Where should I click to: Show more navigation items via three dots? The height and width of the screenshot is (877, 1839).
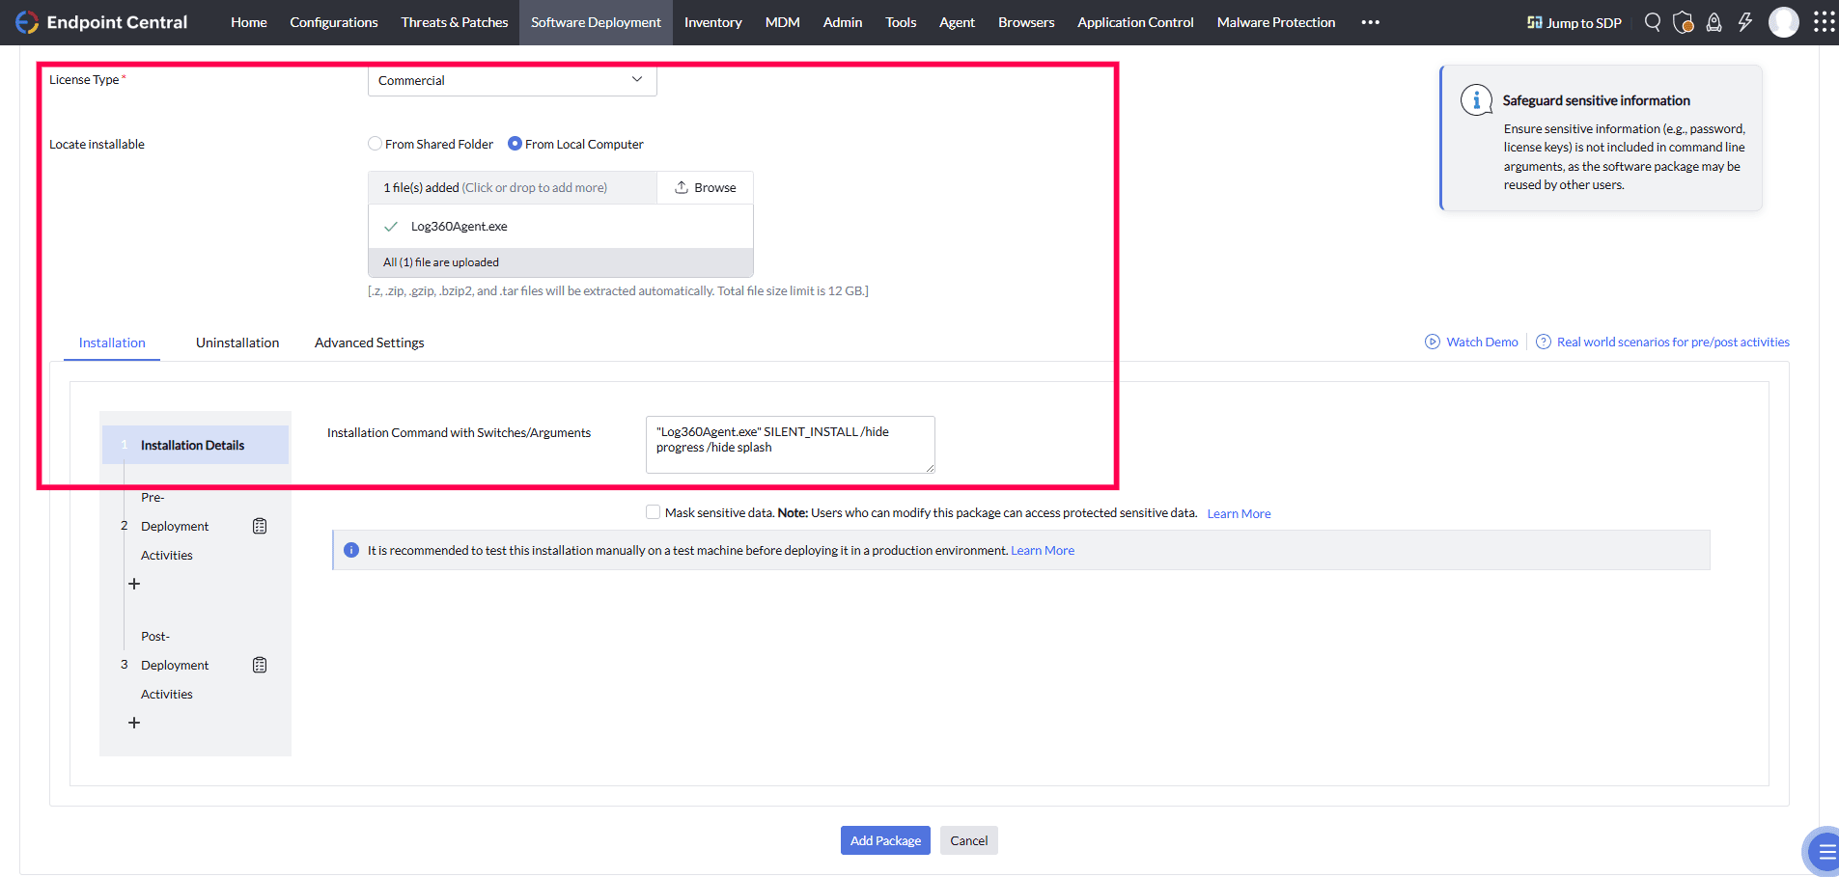click(x=1370, y=22)
